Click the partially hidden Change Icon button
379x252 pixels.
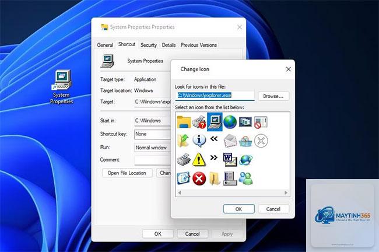(x=164, y=173)
